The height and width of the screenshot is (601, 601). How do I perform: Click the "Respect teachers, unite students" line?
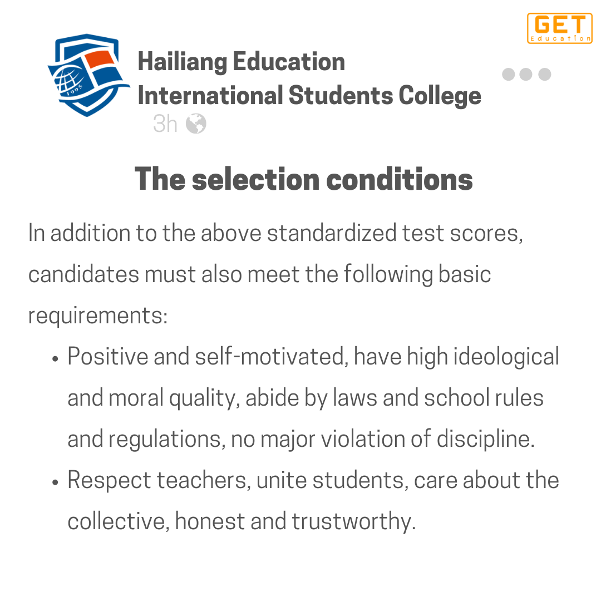pyautogui.click(x=313, y=480)
